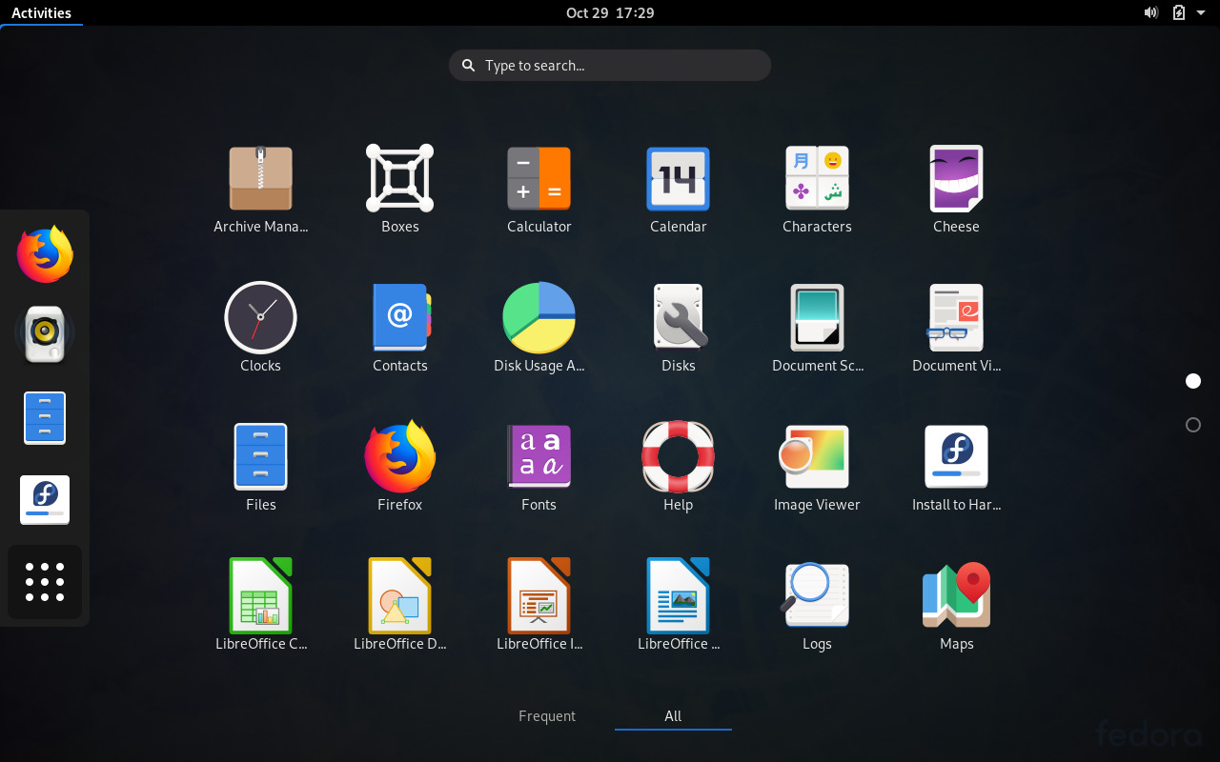
Task: Click the Type to search field
Action: click(609, 65)
